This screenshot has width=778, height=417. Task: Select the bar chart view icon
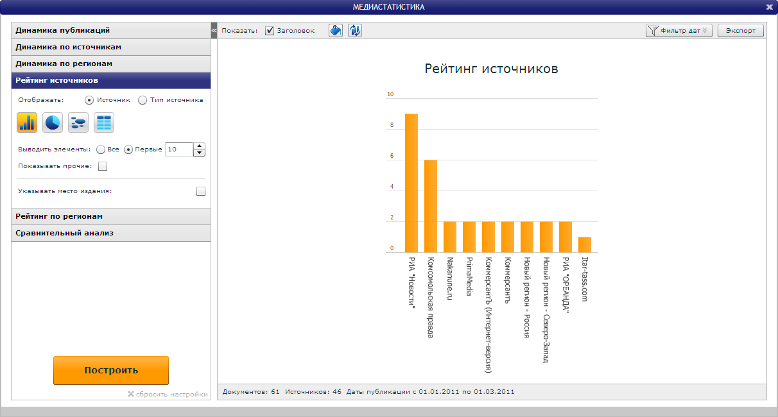click(x=27, y=122)
